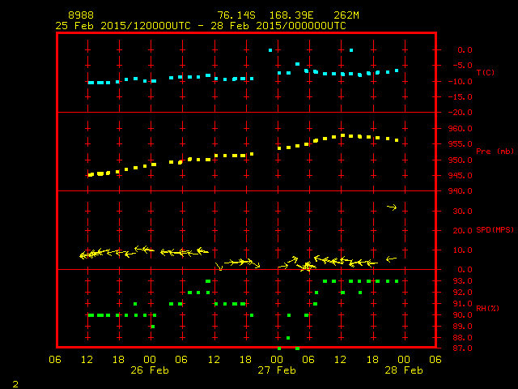Click the 89.0 humidity tick label
Image resolution: width=518 pixels, height=389 pixels.
462,327
